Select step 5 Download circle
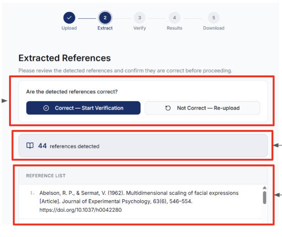 [214, 18]
